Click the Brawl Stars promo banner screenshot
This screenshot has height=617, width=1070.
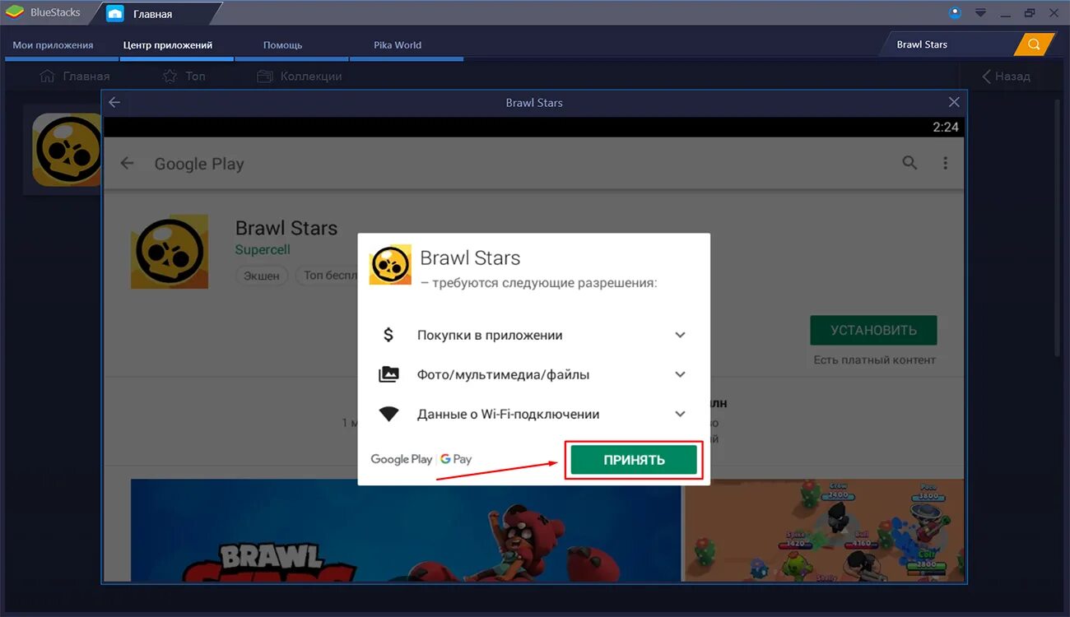point(406,530)
